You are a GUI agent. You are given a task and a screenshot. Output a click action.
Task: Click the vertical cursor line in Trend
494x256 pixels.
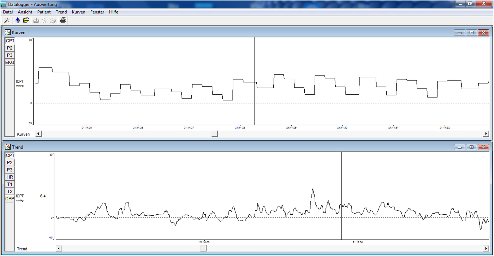(x=341, y=196)
